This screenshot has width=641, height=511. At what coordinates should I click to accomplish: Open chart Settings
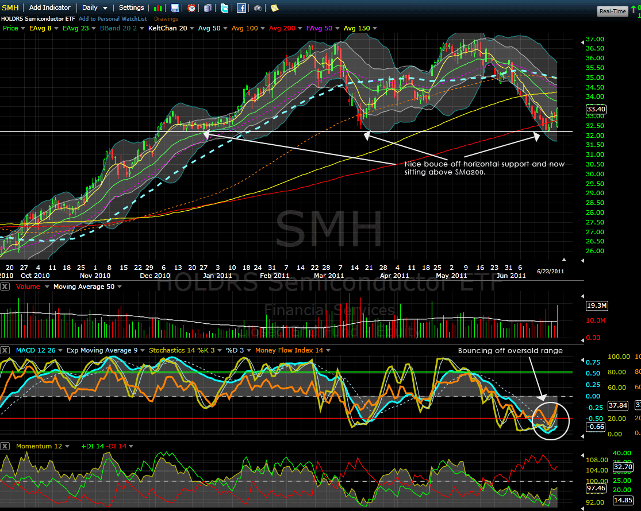[x=131, y=8]
